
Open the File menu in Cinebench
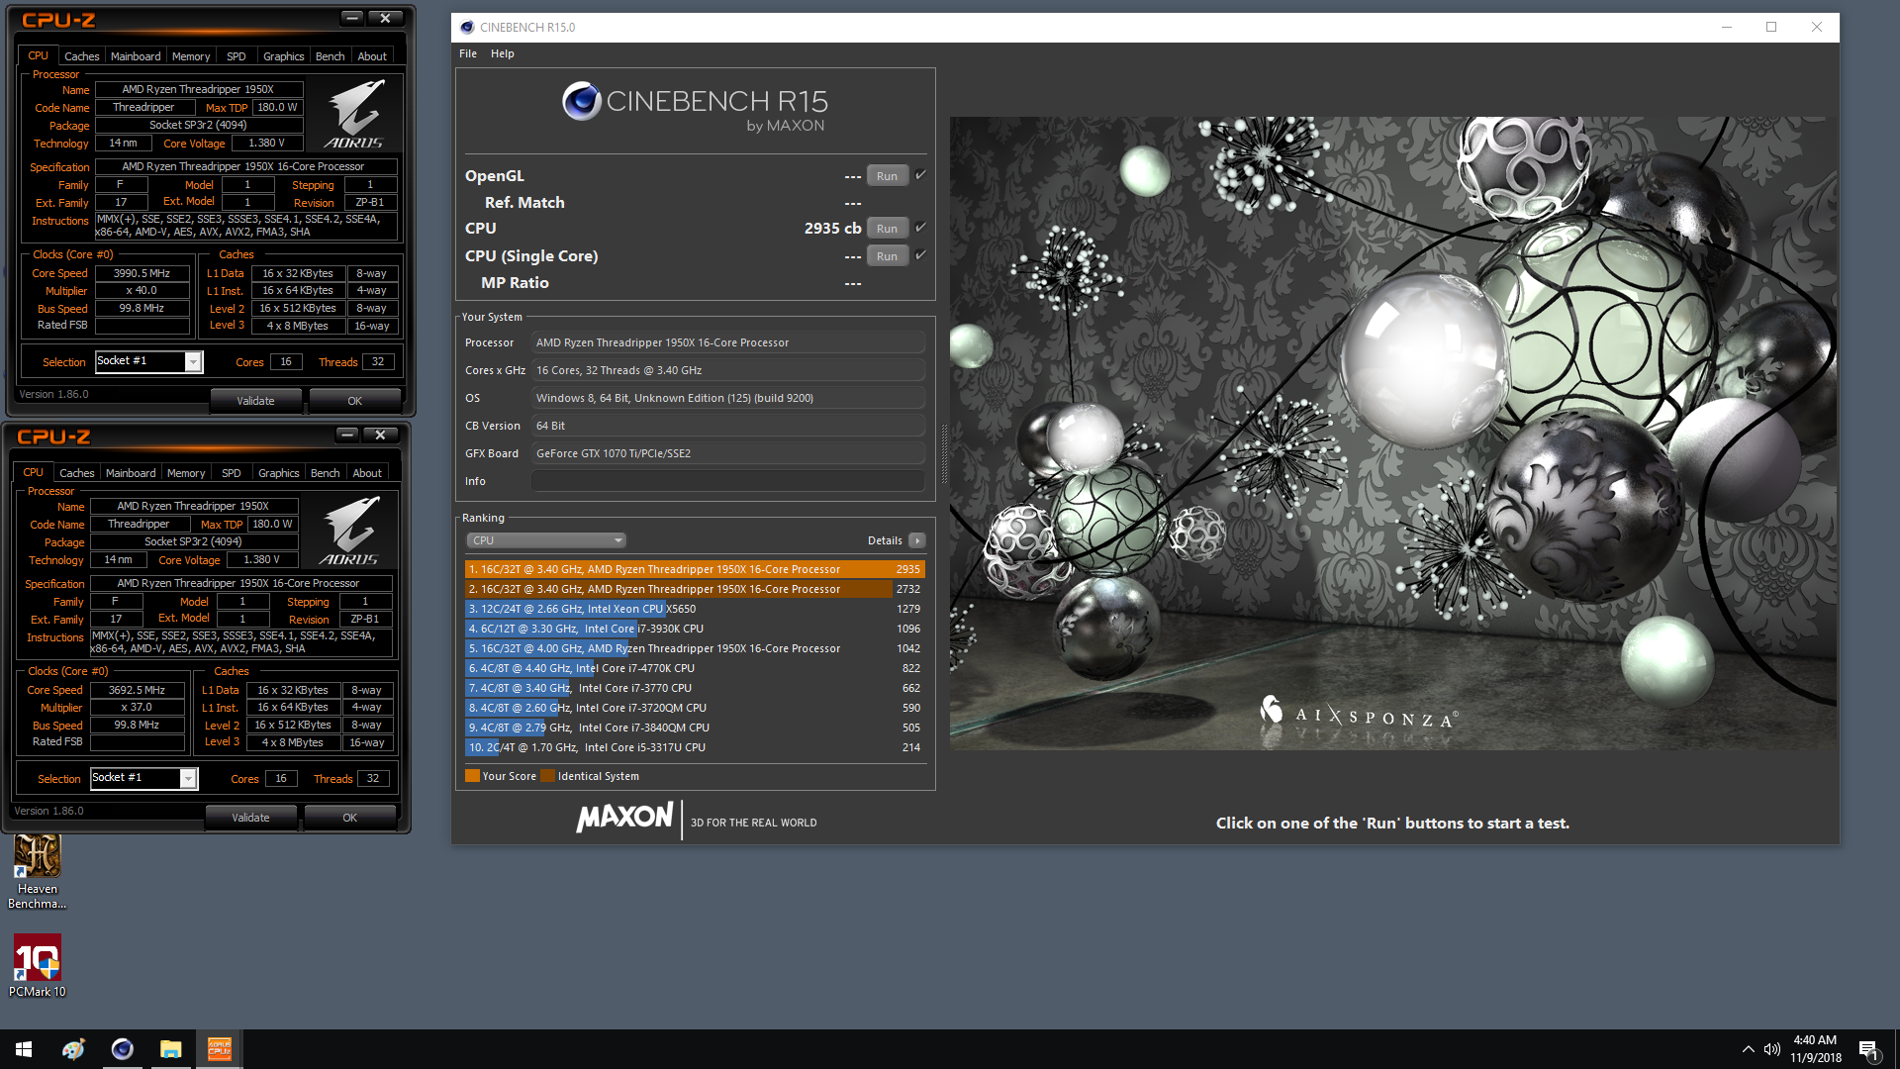pos(468,53)
